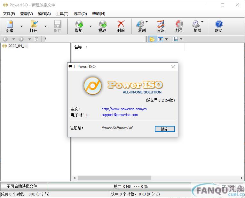Open the view mode dropdown arrow
This screenshot has width=245, height=198.
tap(166, 39)
